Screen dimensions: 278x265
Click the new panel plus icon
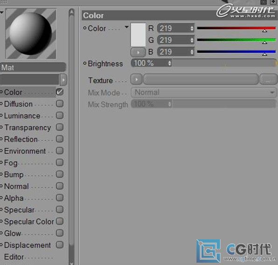click(x=273, y=2)
